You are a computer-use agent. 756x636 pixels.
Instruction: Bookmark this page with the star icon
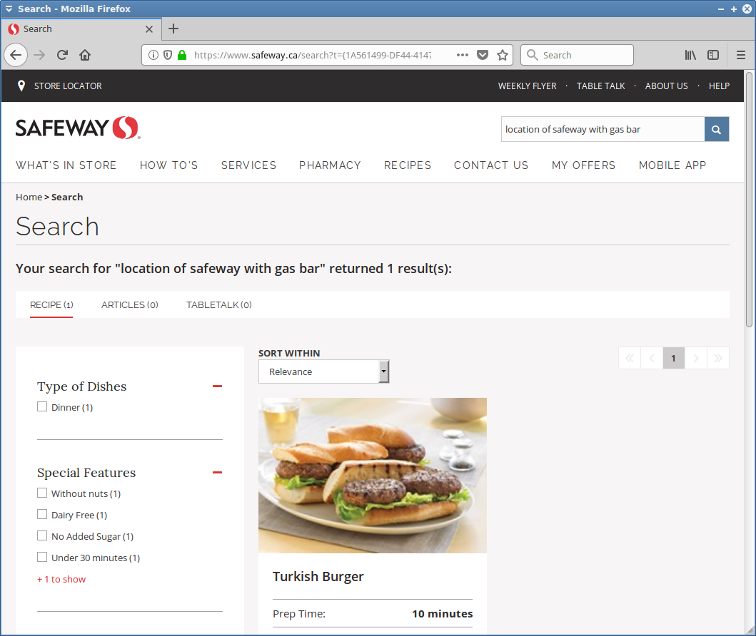[503, 55]
